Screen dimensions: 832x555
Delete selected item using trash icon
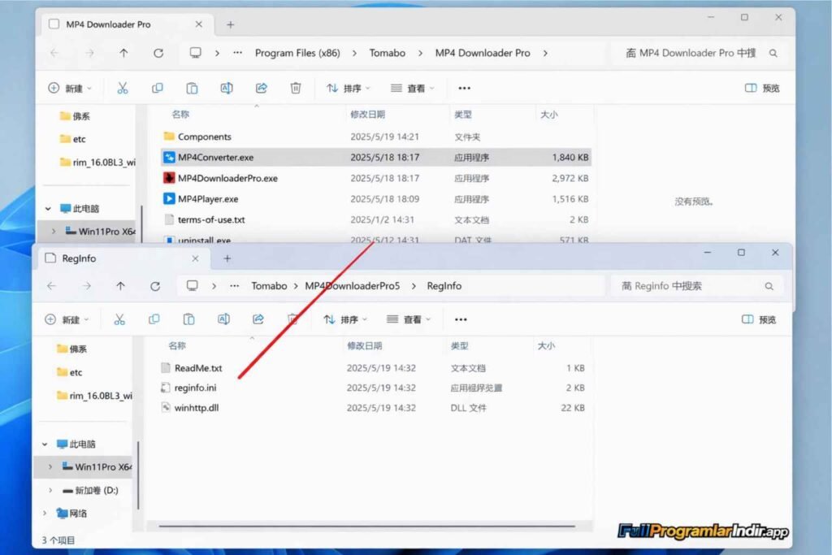coord(296,88)
